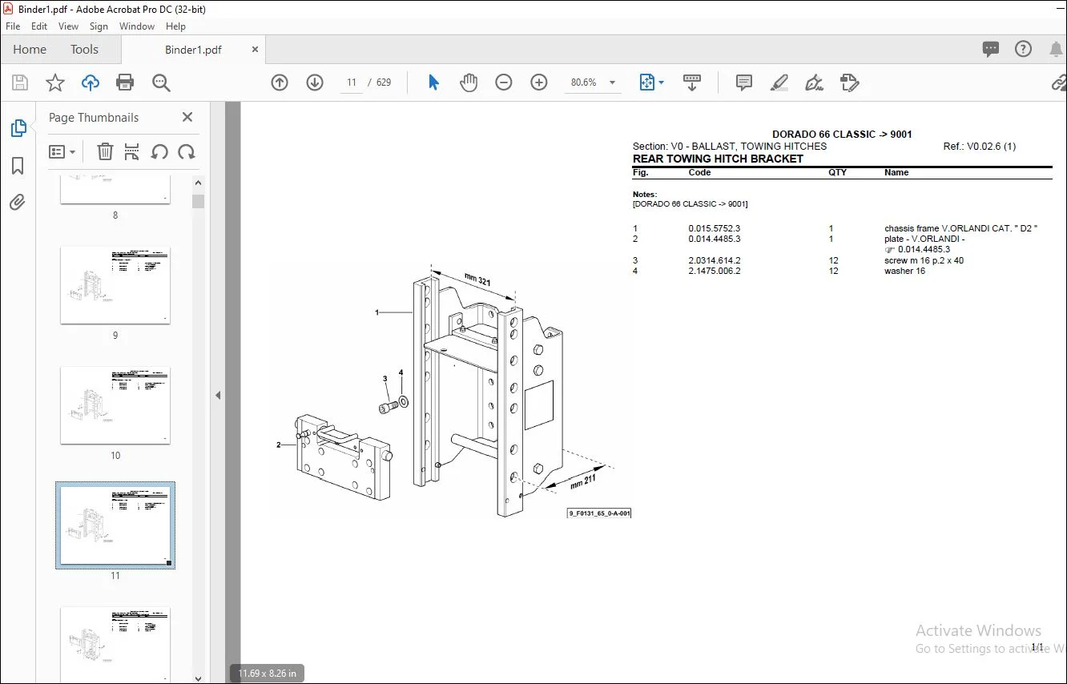The height and width of the screenshot is (684, 1067).
Task: Open Page Thumbnails pane icon
Action: 18,128
